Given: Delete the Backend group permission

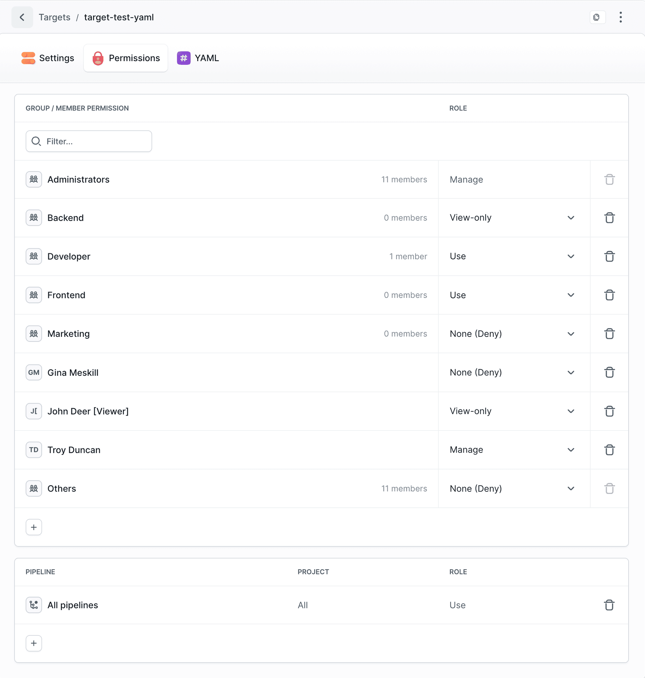Looking at the screenshot, I should point(609,218).
